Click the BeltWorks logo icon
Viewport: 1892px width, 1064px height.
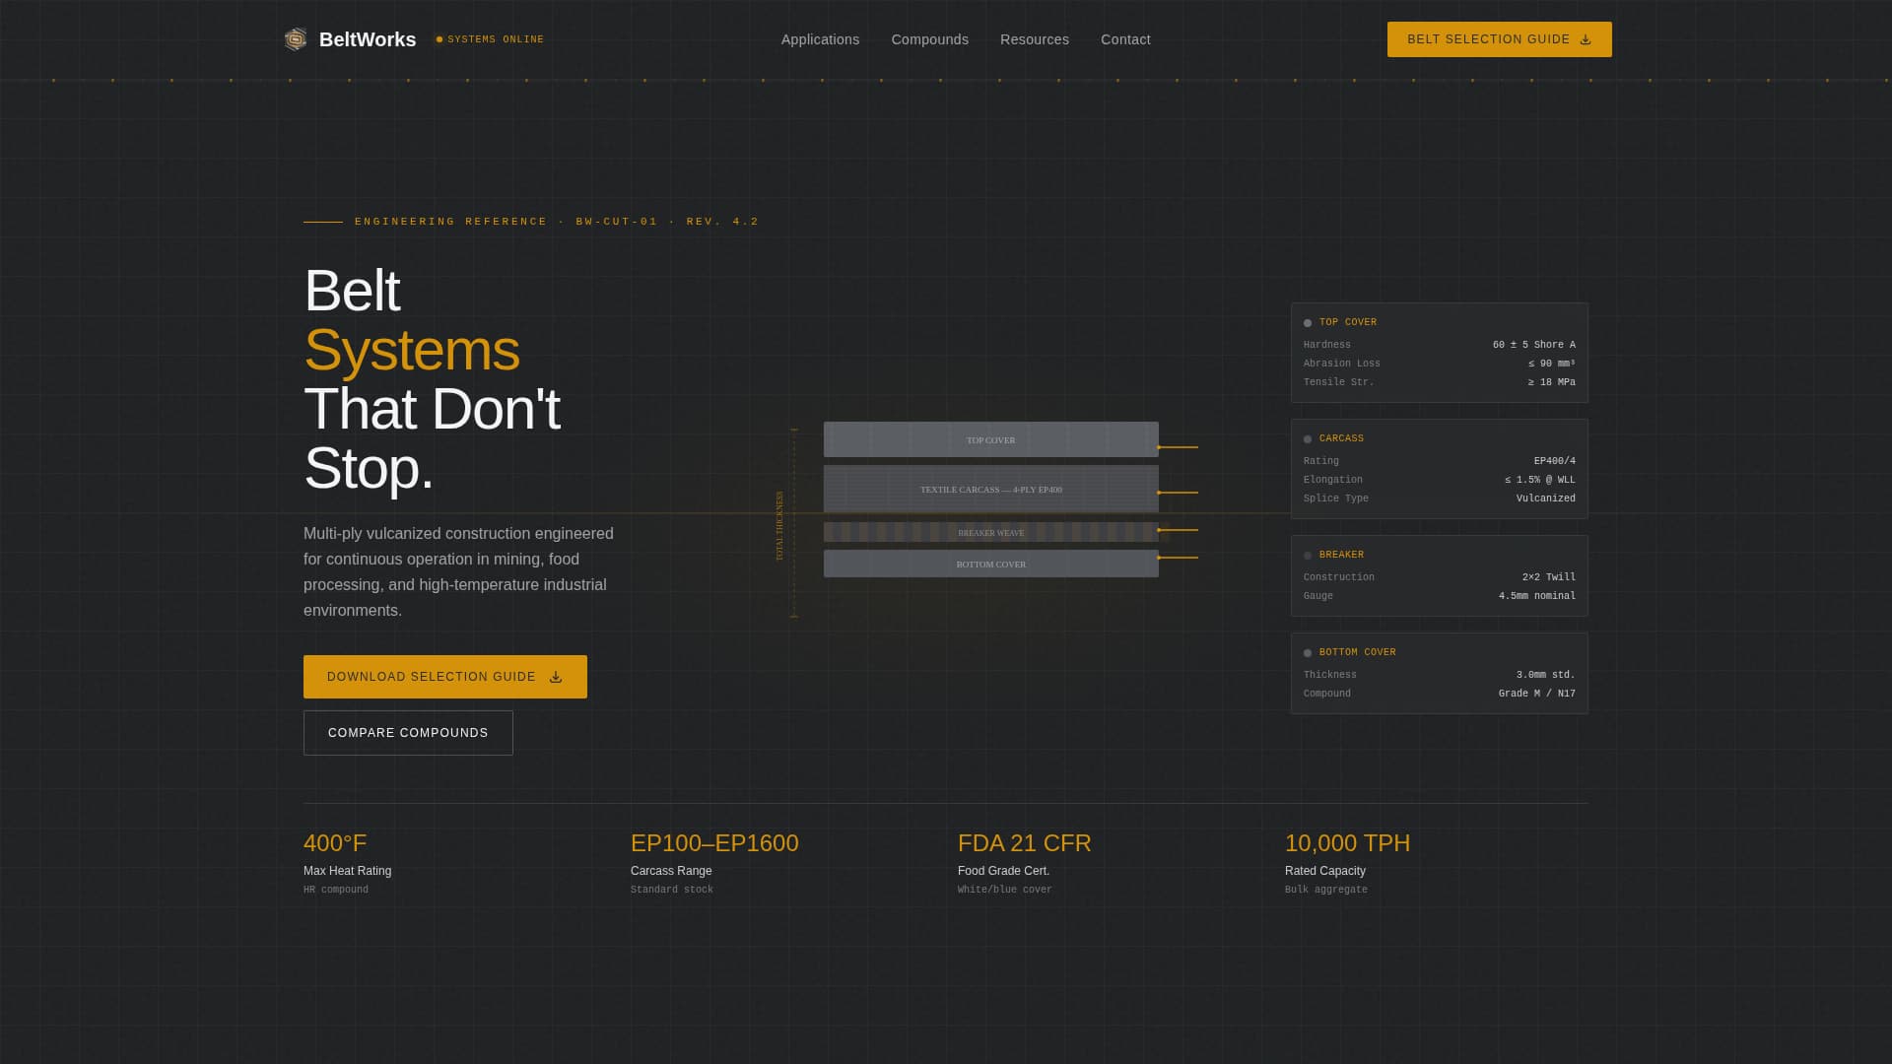pyautogui.click(x=295, y=39)
